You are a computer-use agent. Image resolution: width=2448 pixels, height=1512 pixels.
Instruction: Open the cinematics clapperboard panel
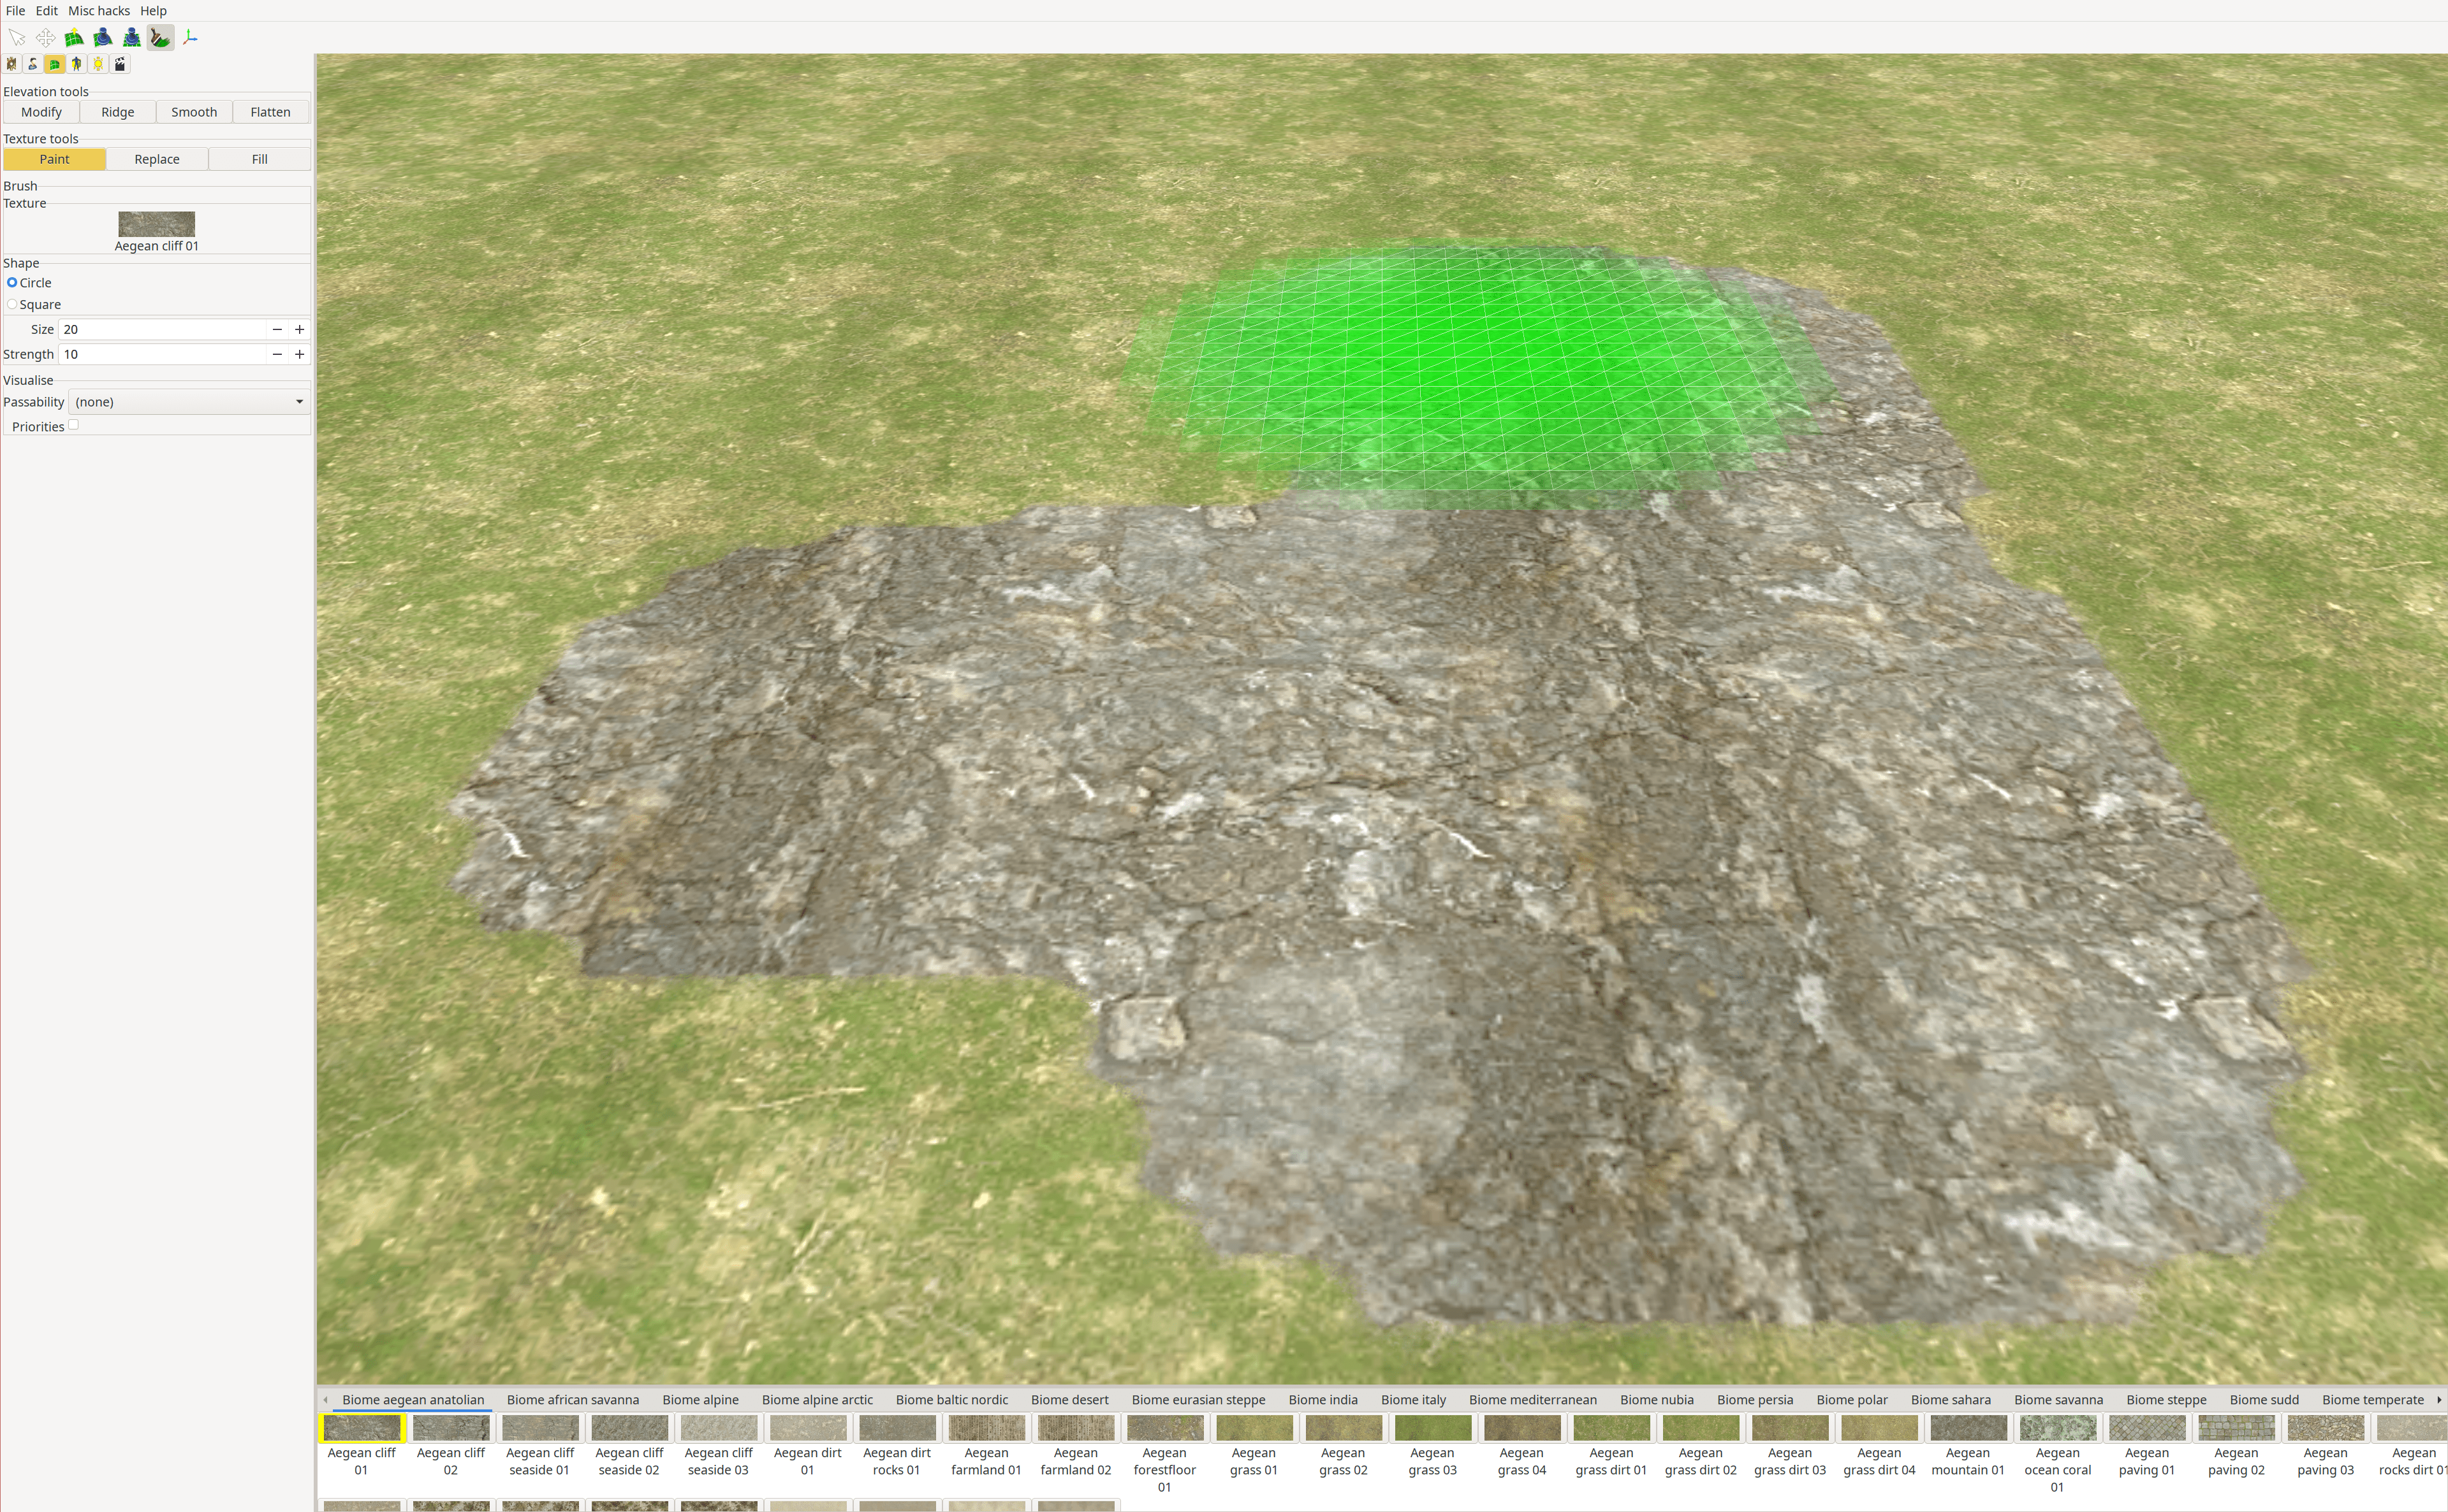[x=120, y=63]
